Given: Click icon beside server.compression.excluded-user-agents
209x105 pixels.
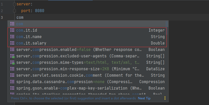Looking at the screenshot, I should (x=13, y=56).
